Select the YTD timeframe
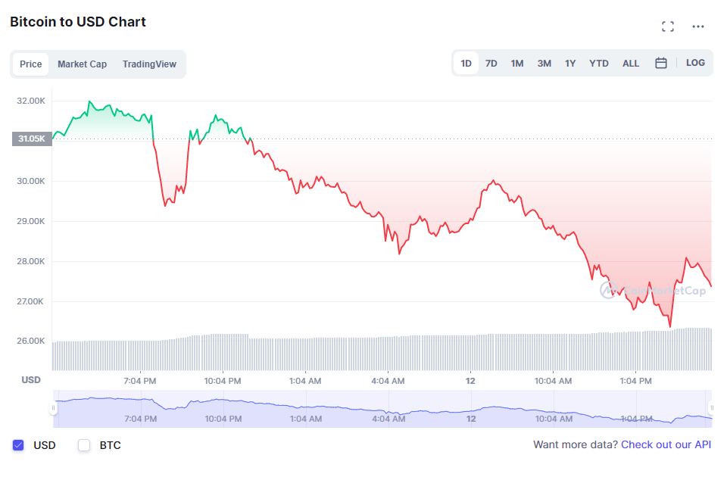727x477 pixels. 598,63
